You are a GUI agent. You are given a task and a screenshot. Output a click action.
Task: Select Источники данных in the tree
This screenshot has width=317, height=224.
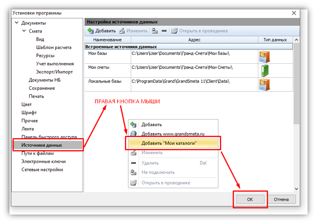[x=48, y=145]
